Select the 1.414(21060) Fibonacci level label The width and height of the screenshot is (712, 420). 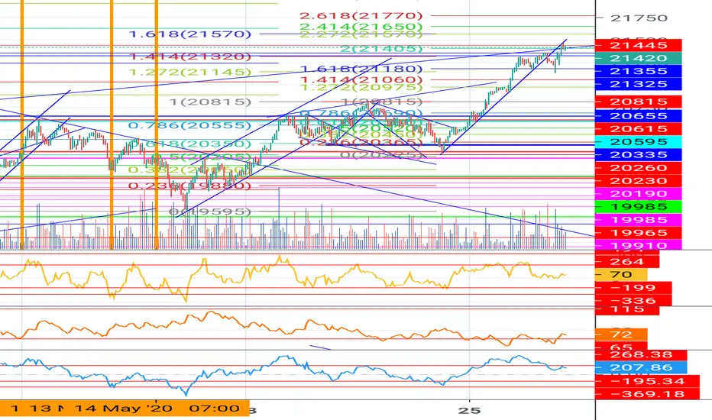coord(361,80)
